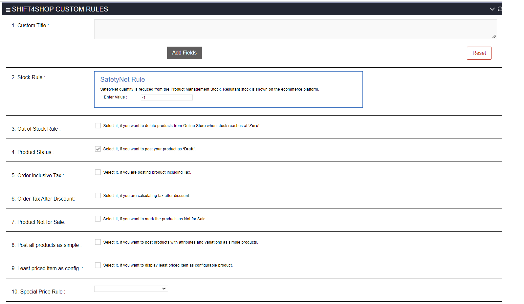The height and width of the screenshot is (304, 524).
Task: Click the 'Stock Rule' label
Action: (28, 77)
